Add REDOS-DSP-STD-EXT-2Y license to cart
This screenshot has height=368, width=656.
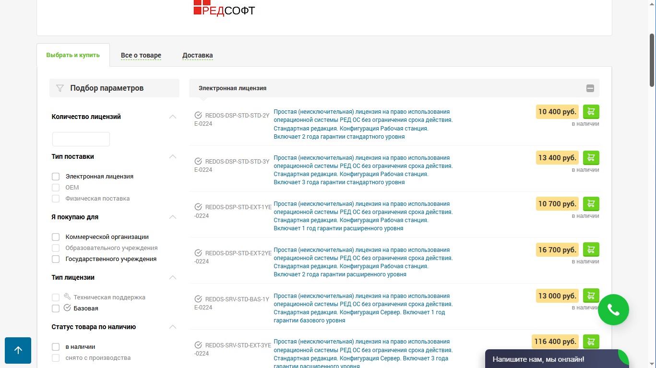point(591,250)
